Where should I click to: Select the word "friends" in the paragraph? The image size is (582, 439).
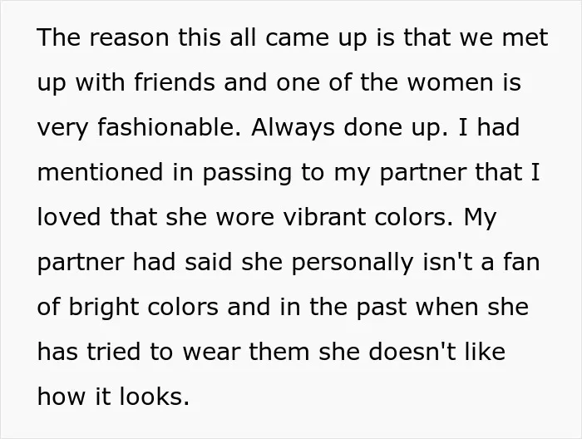click(x=175, y=81)
